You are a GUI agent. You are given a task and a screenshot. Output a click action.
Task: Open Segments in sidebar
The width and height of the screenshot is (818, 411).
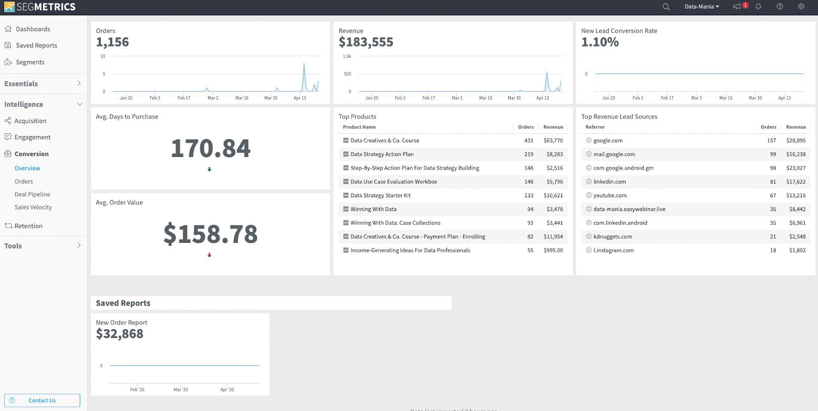30,62
